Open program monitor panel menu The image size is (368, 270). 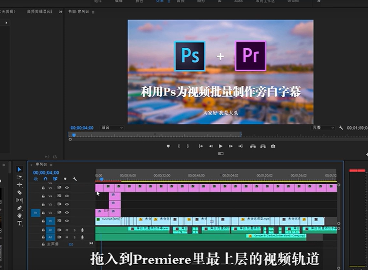[x=93, y=12]
